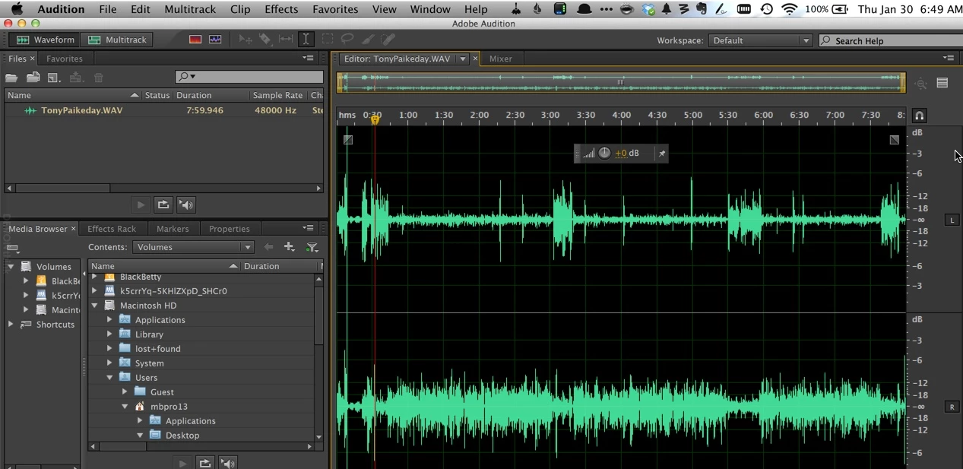Click Insert into Multitrack icon in Files panel
The width and height of the screenshot is (963, 469).
point(76,78)
